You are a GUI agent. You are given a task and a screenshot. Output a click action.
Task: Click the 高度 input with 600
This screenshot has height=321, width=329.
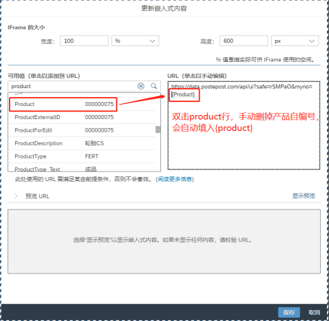click(244, 41)
